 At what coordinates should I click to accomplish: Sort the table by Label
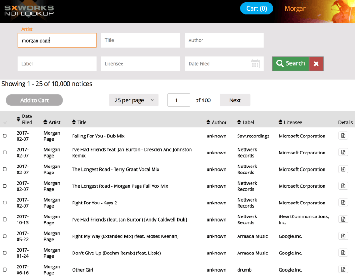coord(239,122)
